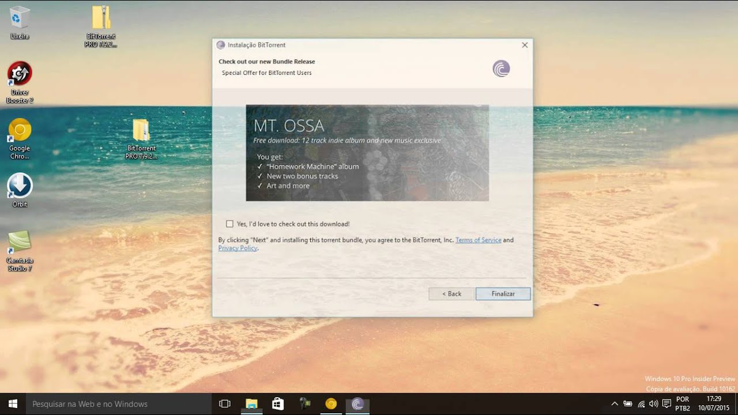Open the Action Center notifications icon
Viewport: 738px width, 415px height.
click(x=667, y=404)
